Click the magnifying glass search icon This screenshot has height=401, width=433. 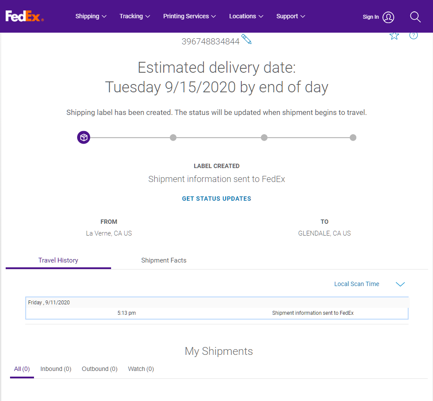[415, 17]
